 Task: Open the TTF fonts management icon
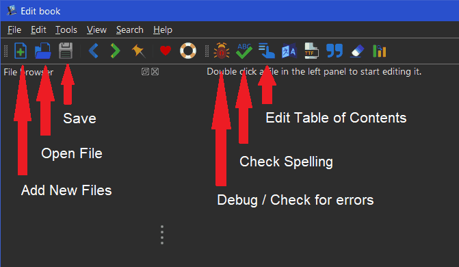click(x=311, y=51)
